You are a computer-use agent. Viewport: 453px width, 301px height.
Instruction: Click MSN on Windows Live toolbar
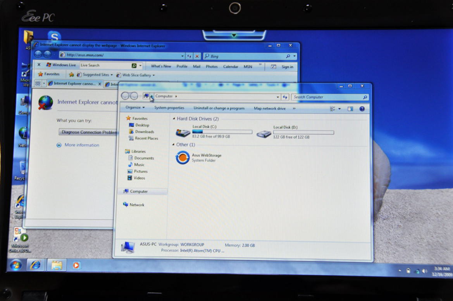tap(248, 66)
